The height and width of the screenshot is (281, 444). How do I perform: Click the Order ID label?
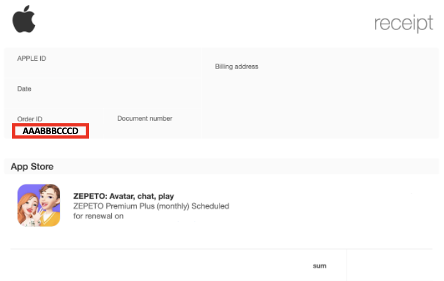[x=29, y=119]
